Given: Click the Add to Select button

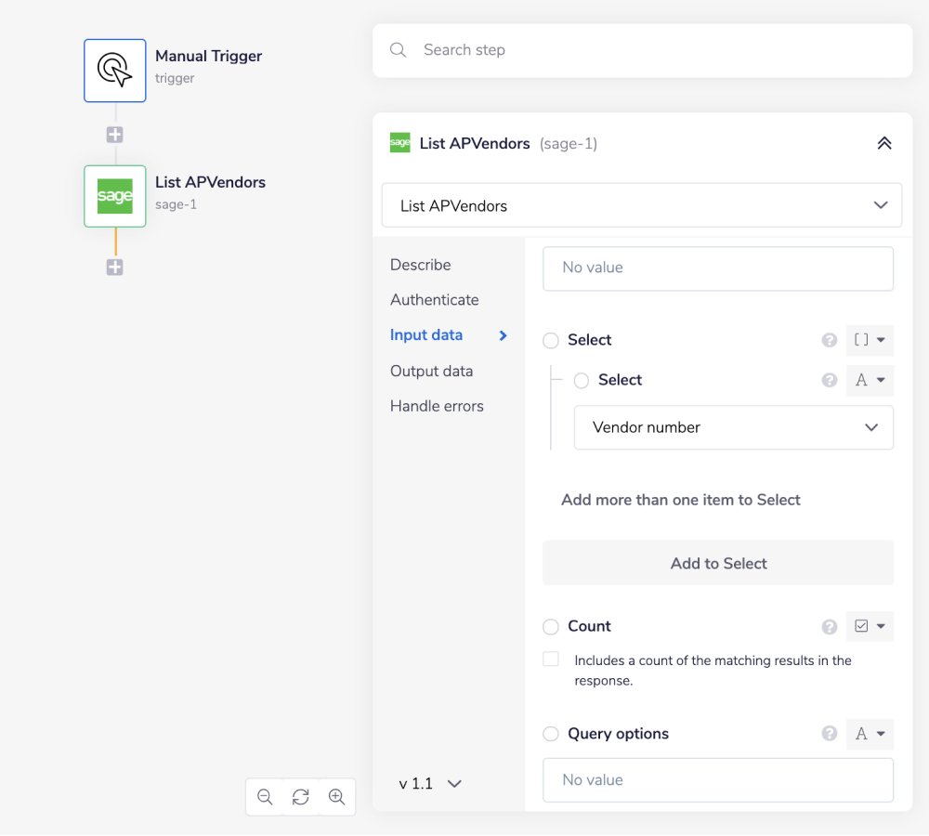Looking at the screenshot, I should tap(718, 563).
